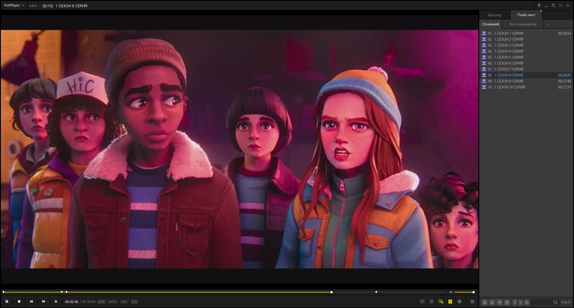Screen dimensions: 574x308
Task: Pin the window always on top
Action: point(539,5)
